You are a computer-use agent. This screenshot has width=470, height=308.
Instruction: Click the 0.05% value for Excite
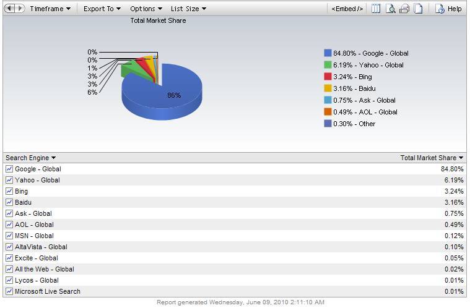[454, 258]
